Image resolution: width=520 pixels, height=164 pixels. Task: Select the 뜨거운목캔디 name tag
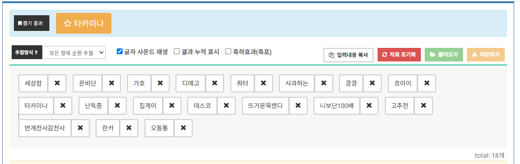click(x=266, y=106)
